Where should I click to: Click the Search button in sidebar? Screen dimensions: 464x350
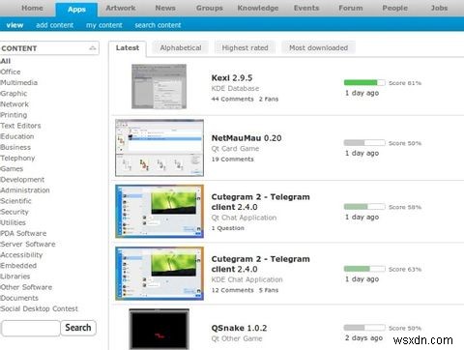[78, 328]
